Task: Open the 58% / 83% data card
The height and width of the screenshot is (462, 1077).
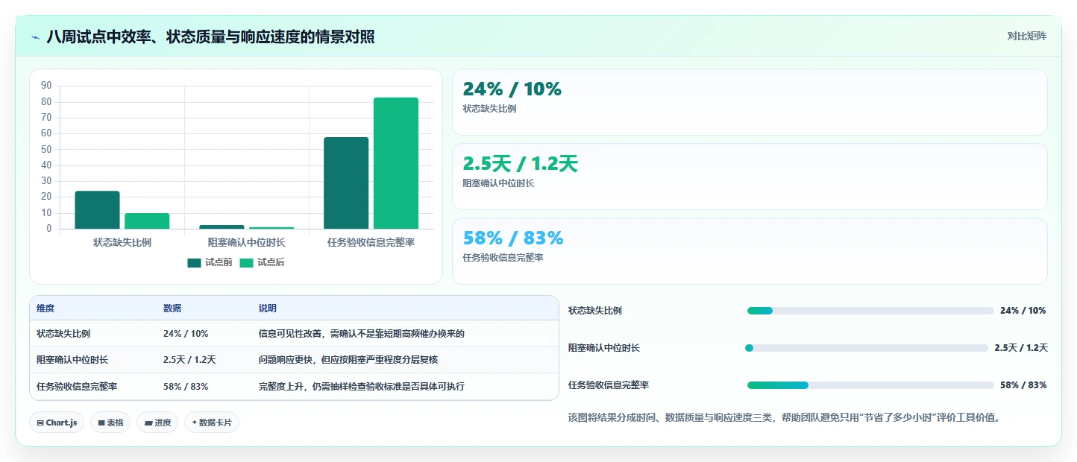Action: pos(750,251)
